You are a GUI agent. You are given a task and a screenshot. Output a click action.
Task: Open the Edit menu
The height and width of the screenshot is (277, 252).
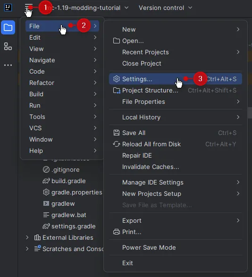tap(62, 37)
